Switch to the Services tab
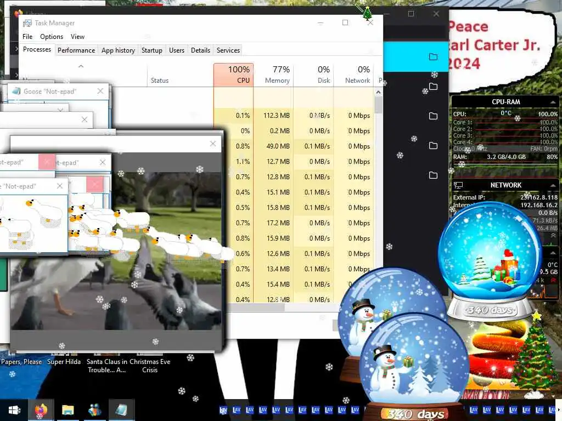The width and height of the screenshot is (562, 421). coord(228,50)
